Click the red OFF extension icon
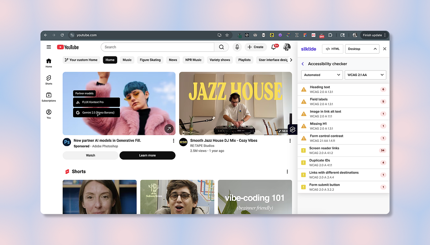This screenshot has width=430, height=245. click(322, 35)
